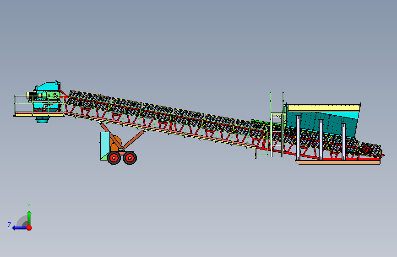Click the green gearbox at the head end
The width and height of the screenshot is (397, 257).
point(53,96)
